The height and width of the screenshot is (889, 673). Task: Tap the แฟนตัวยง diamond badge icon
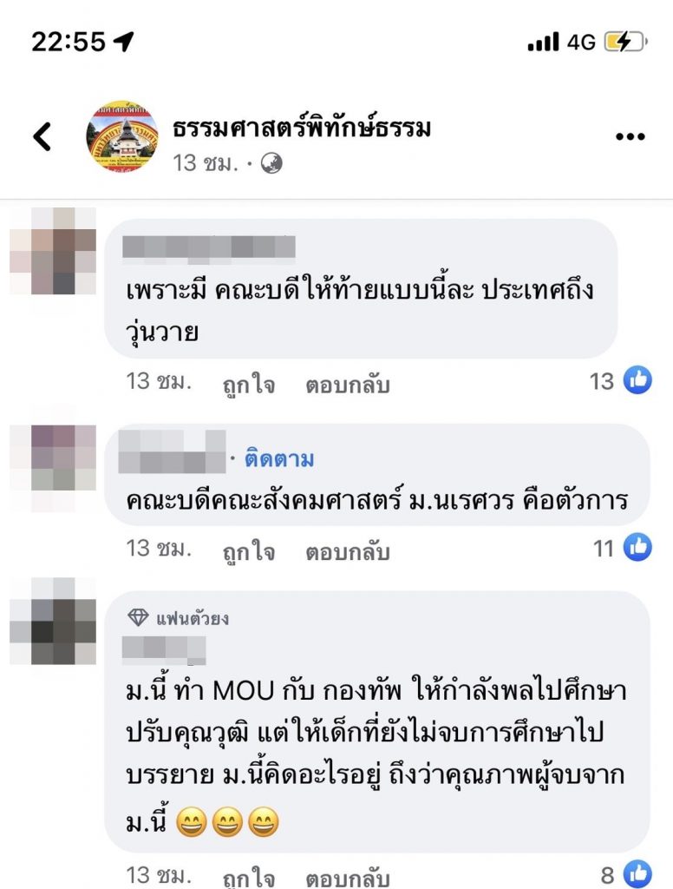pyautogui.click(x=138, y=617)
